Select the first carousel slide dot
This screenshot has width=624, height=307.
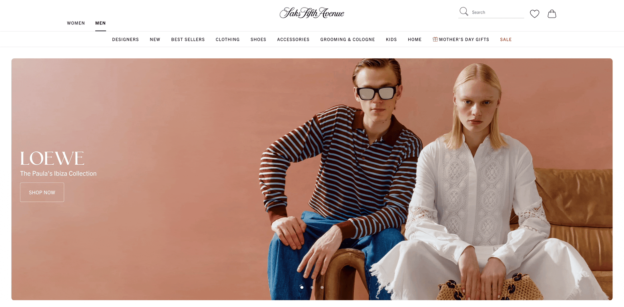coord(302,287)
